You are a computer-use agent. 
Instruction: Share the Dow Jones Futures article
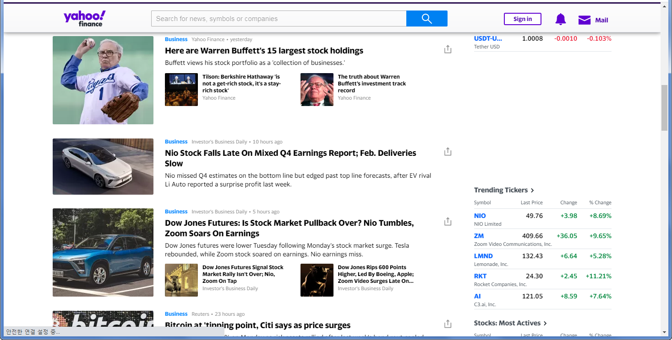coord(448,222)
